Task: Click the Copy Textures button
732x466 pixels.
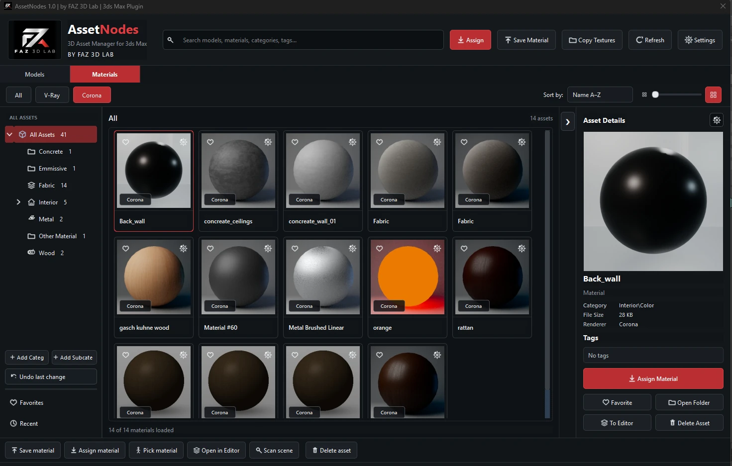Action: click(592, 40)
